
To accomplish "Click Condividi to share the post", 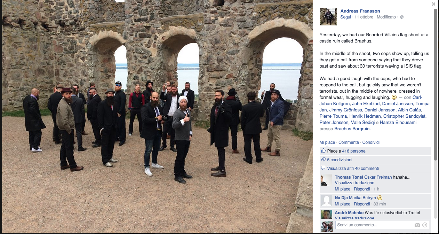I will coord(371,142).
